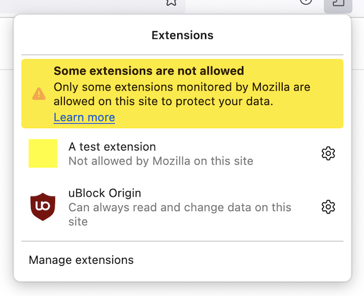
Task: Click 'Can always read and change data' text
Action: 180,207
